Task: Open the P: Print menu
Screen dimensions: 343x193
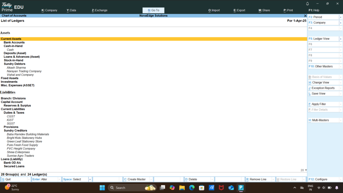Action: (x=288, y=10)
